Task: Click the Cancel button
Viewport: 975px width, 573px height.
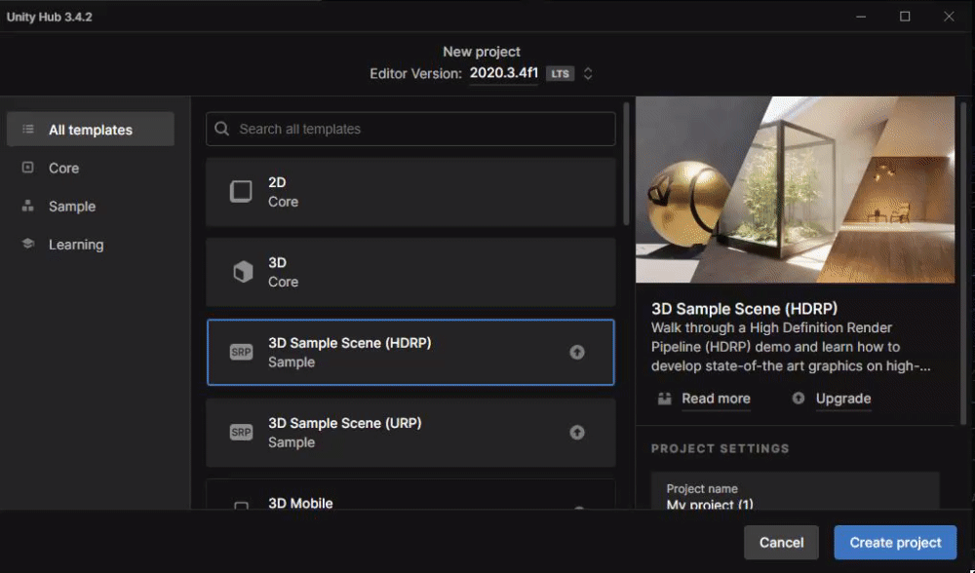Action: (781, 543)
